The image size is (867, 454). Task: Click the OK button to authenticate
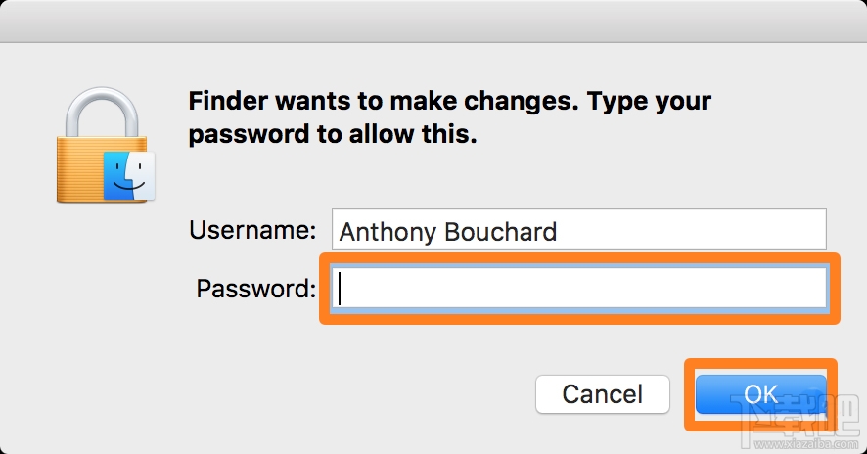tap(761, 394)
